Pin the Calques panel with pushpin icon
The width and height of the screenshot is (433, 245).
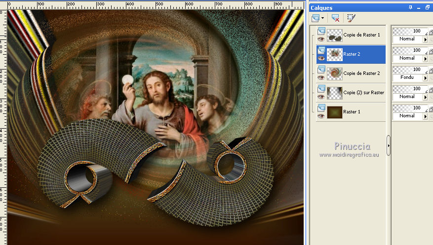point(410,7)
